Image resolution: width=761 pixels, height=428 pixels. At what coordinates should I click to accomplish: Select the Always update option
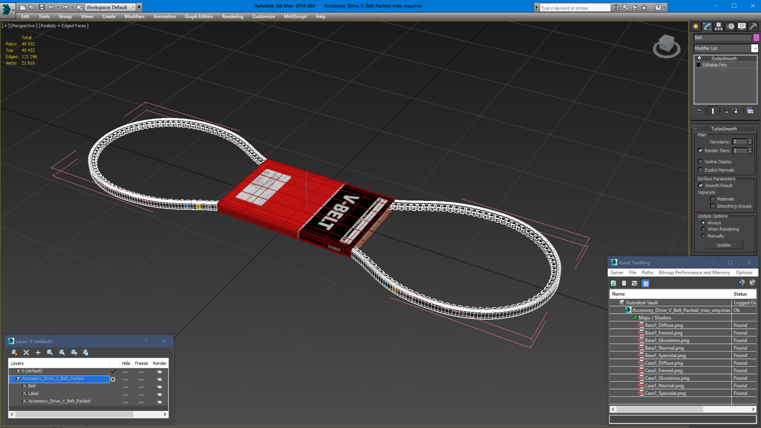pos(703,223)
